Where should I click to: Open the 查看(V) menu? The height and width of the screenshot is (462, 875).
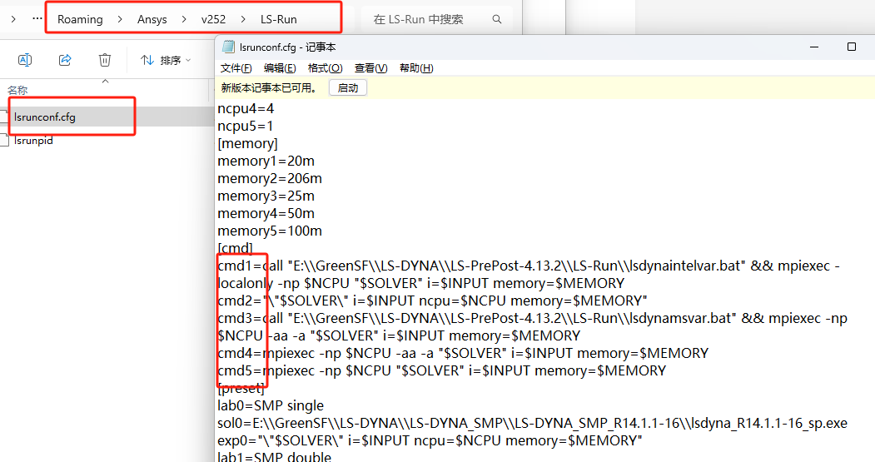pyautogui.click(x=370, y=68)
